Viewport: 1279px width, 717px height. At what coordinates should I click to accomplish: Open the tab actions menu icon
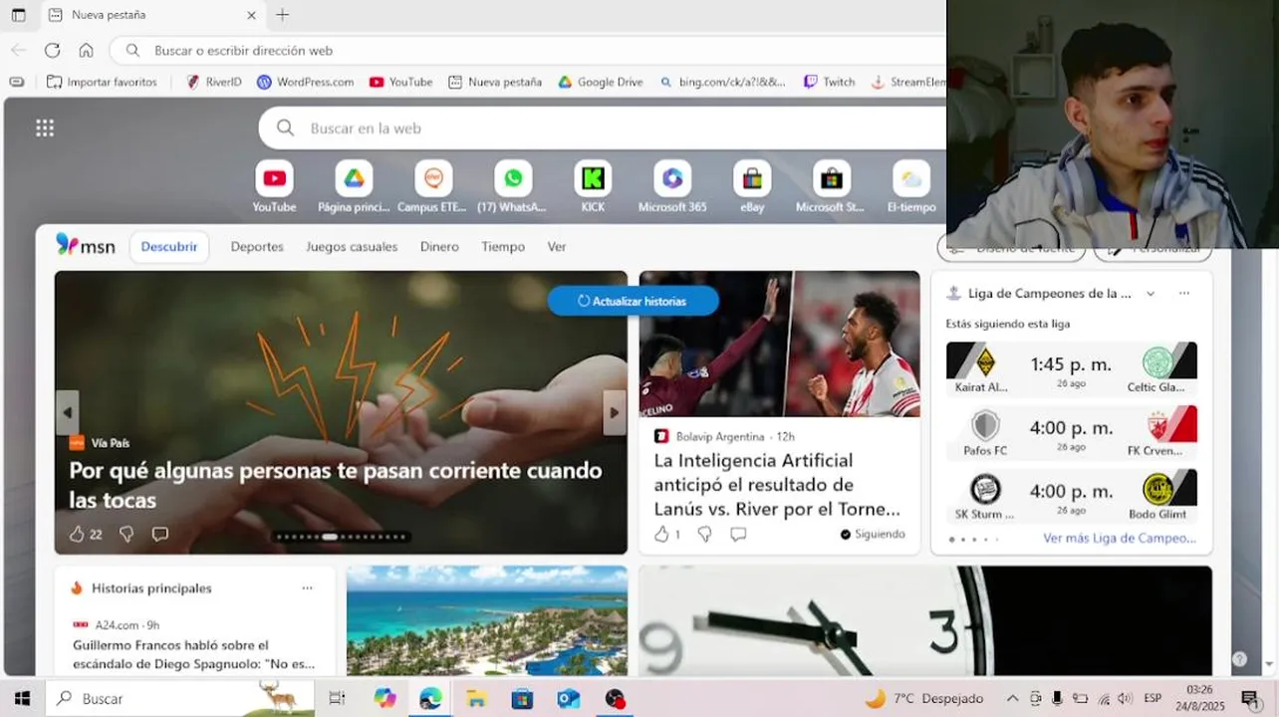click(x=18, y=15)
